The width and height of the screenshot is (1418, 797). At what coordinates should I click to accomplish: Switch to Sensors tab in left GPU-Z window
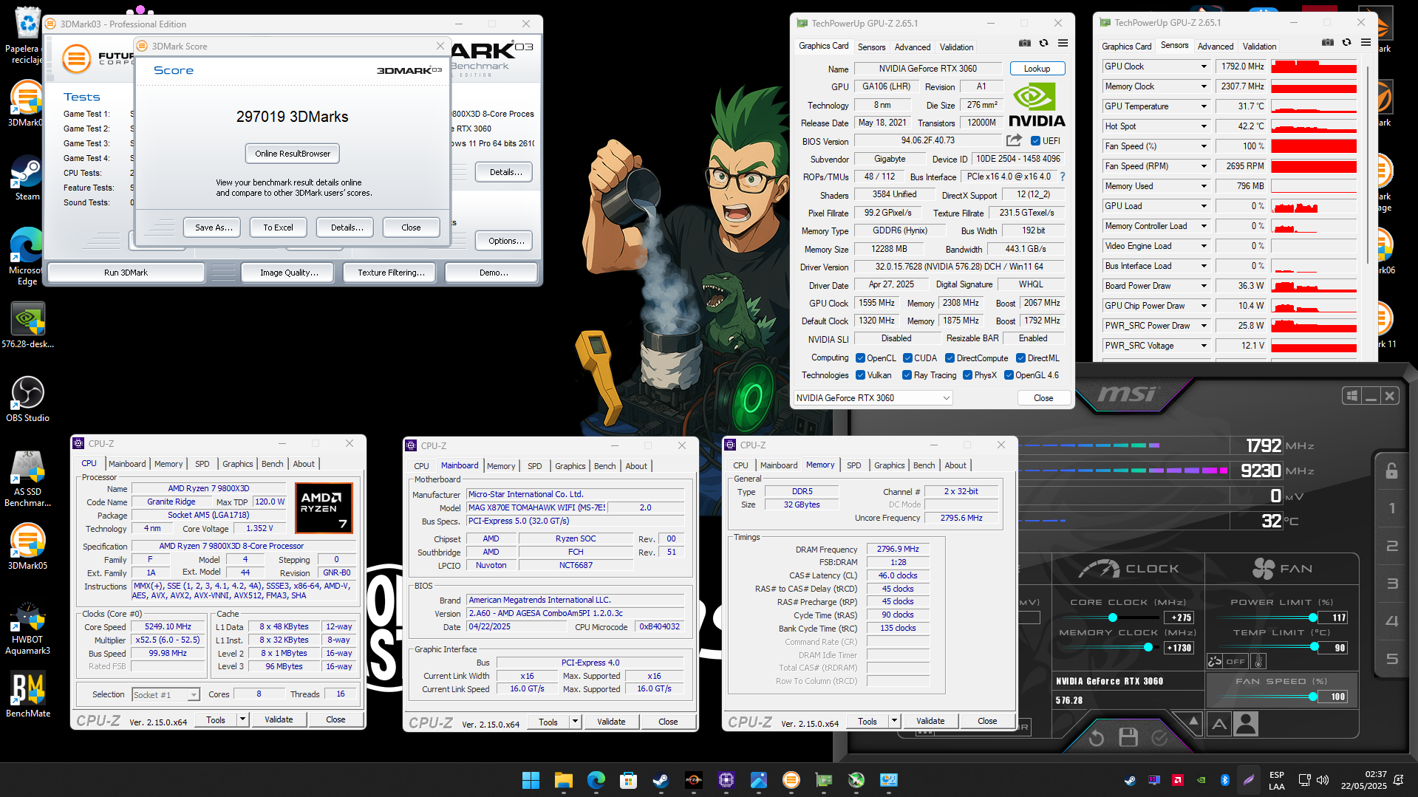pyautogui.click(x=871, y=47)
